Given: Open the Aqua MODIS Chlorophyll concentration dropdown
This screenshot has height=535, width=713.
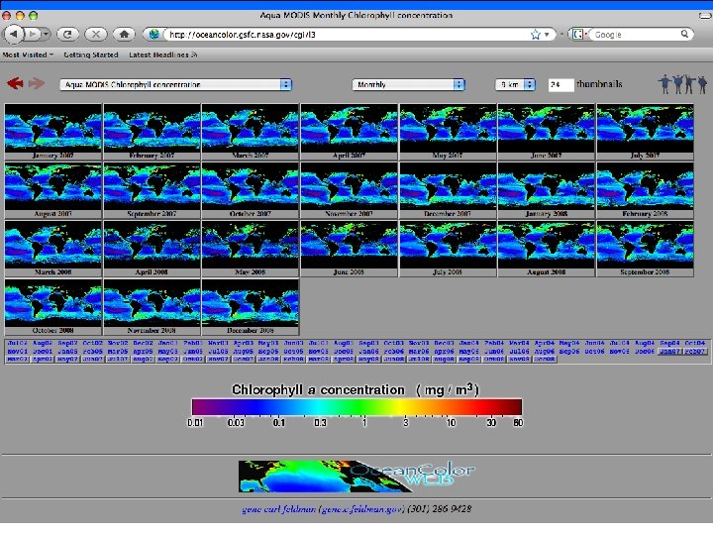Looking at the screenshot, I should [176, 84].
